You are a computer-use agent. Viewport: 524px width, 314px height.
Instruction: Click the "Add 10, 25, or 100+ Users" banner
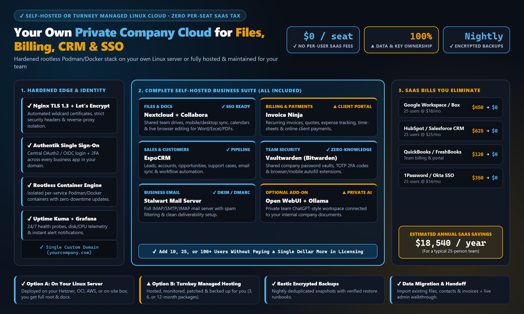click(258, 252)
